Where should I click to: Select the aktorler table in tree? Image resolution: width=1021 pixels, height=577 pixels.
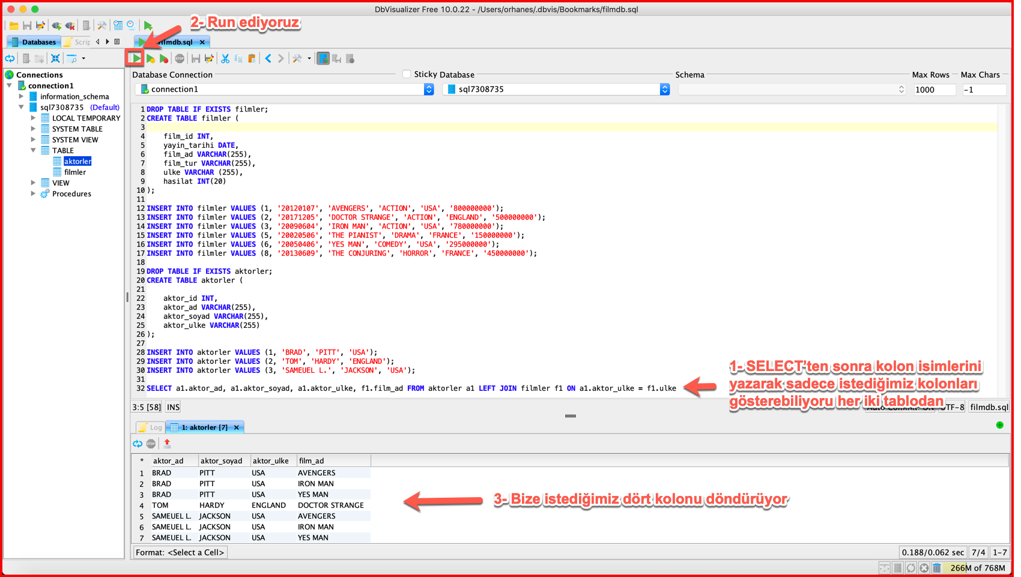point(77,161)
